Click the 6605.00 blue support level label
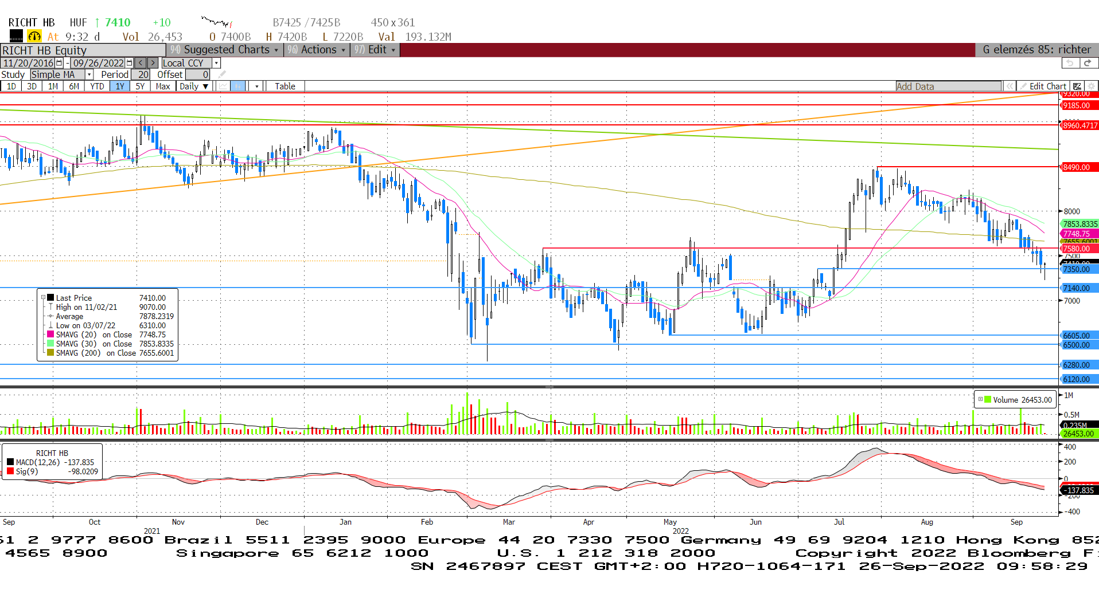The width and height of the screenshot is (1099, 598). coord(1079,336)
